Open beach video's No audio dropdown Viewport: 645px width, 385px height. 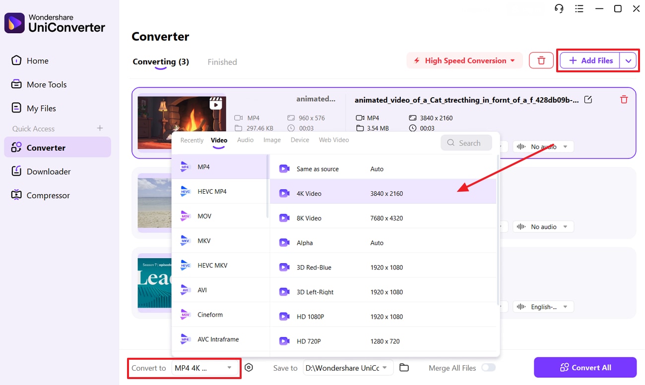point(543,226)
